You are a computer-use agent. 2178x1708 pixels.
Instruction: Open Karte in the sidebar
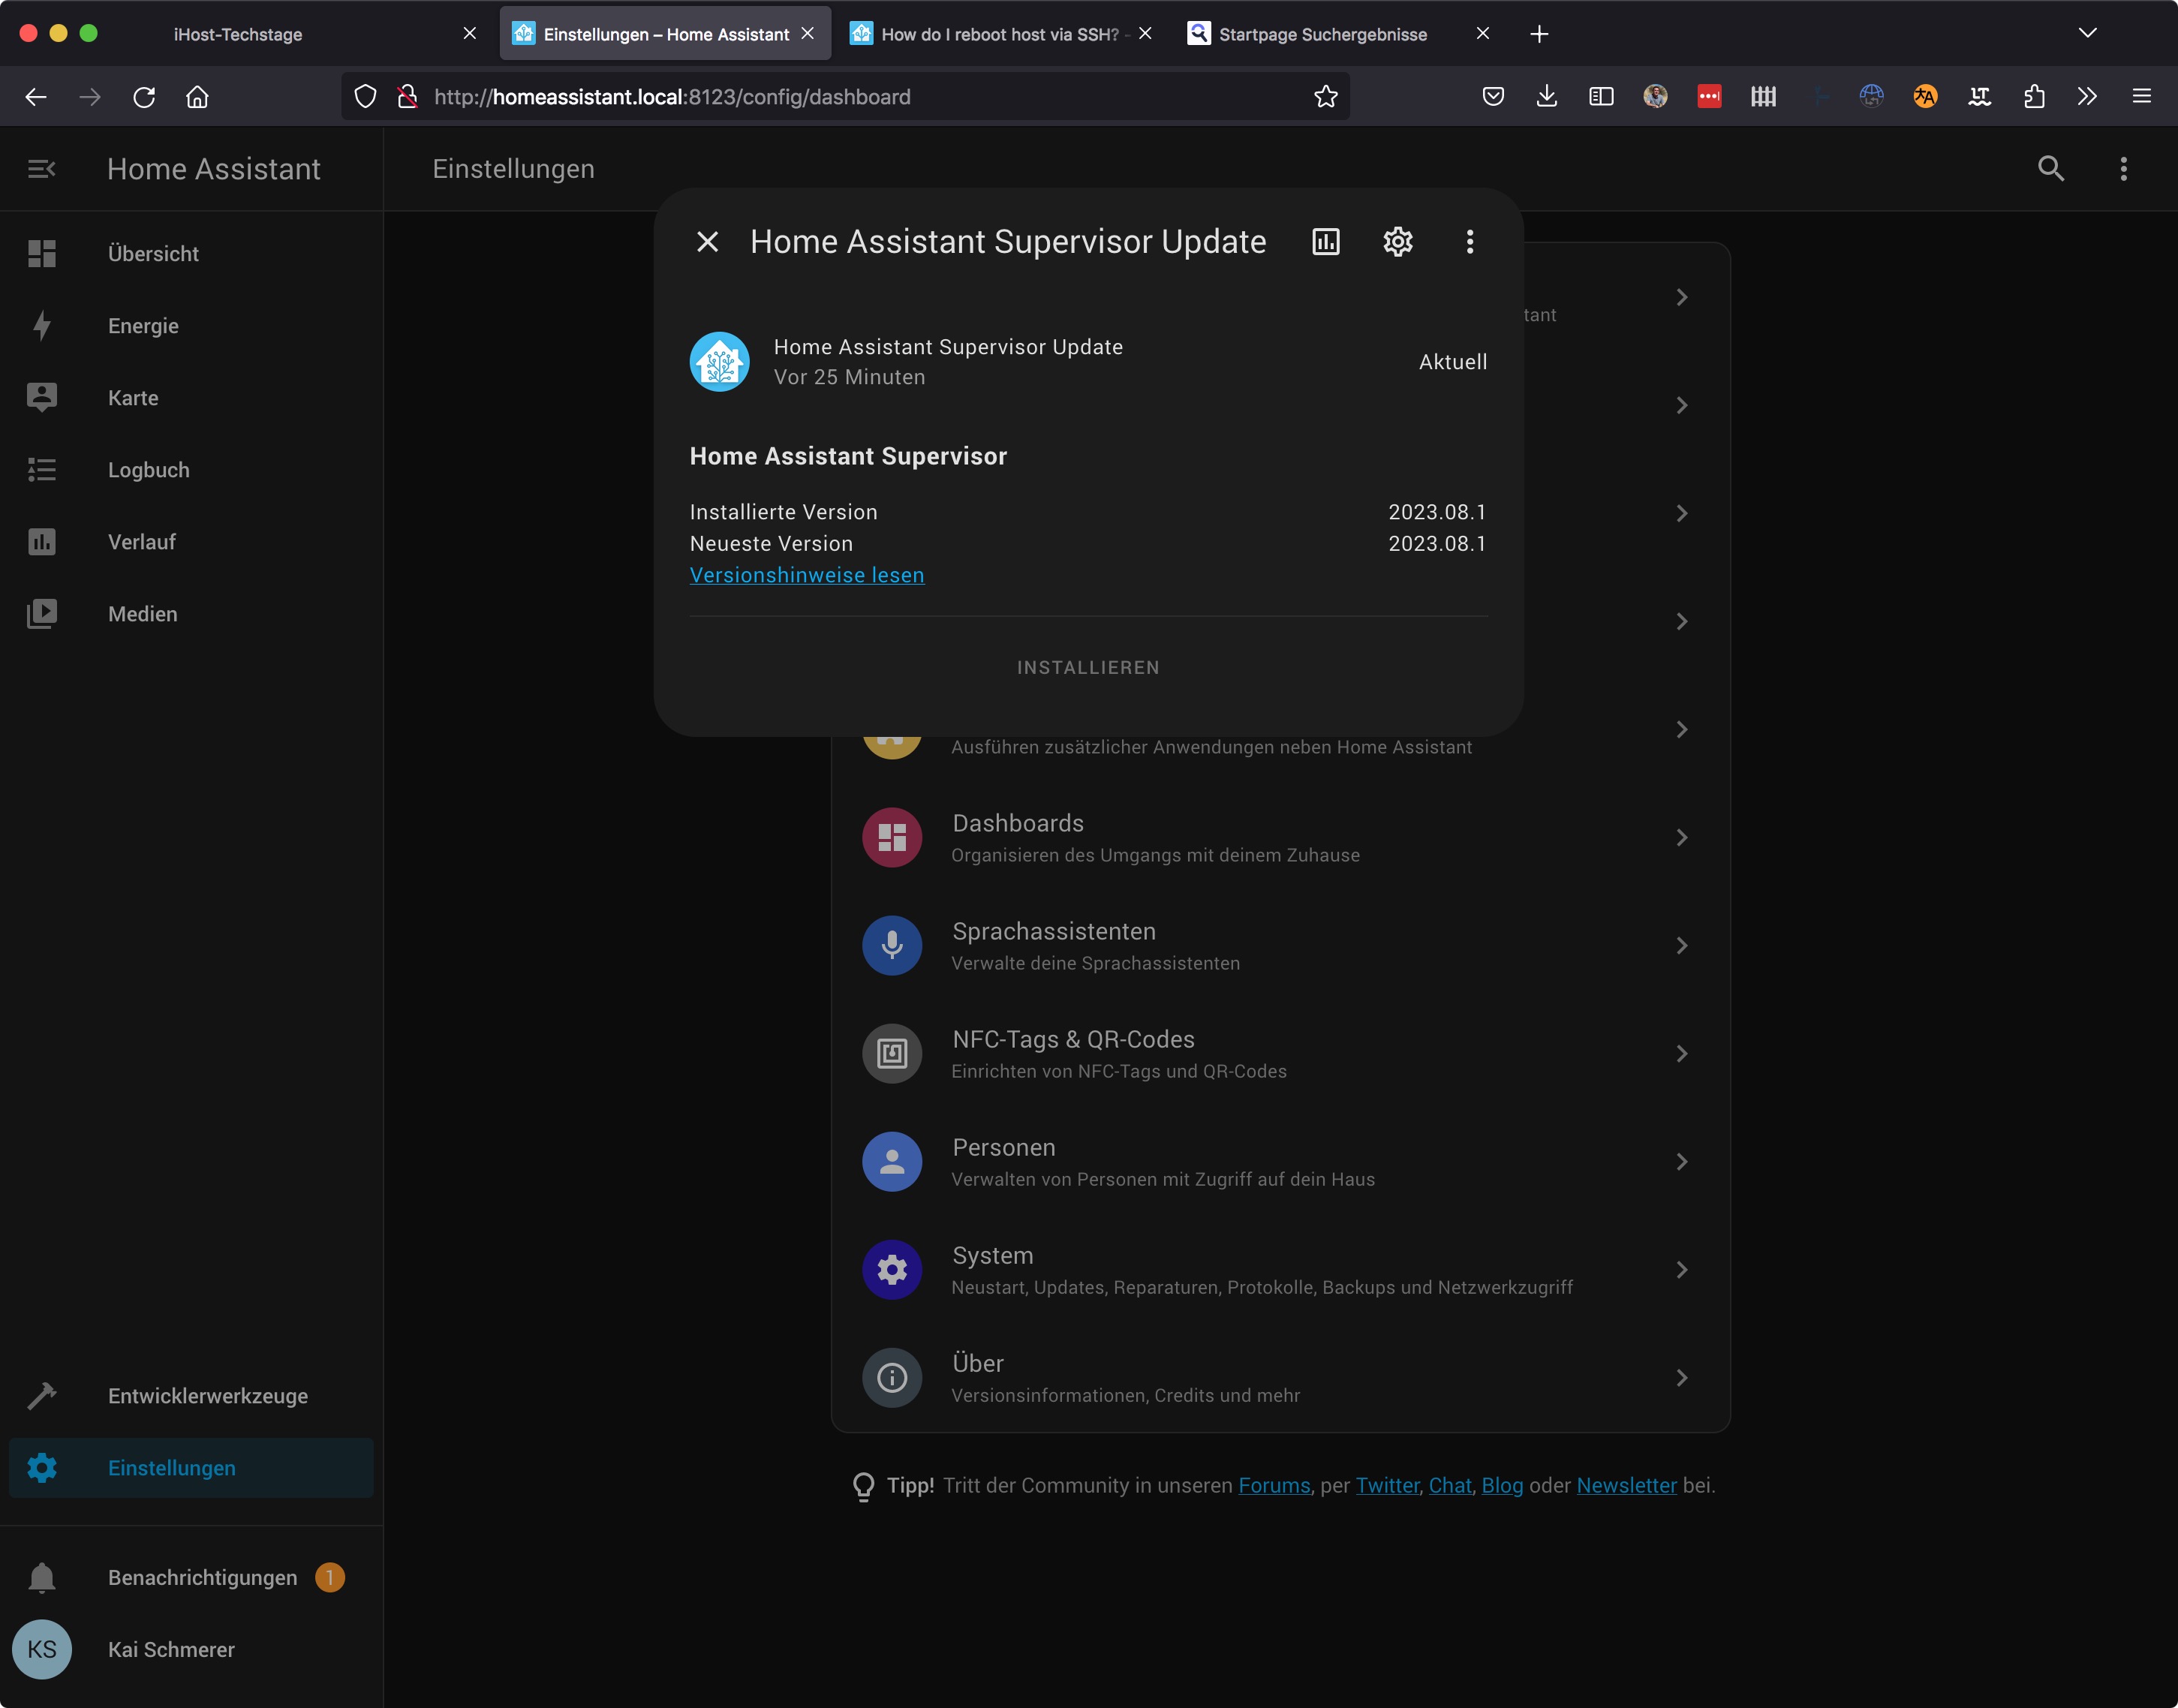click(133, 398)
